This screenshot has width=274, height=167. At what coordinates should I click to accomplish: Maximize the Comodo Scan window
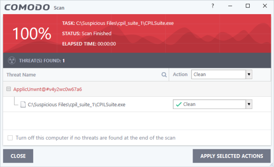pos(248,6)
